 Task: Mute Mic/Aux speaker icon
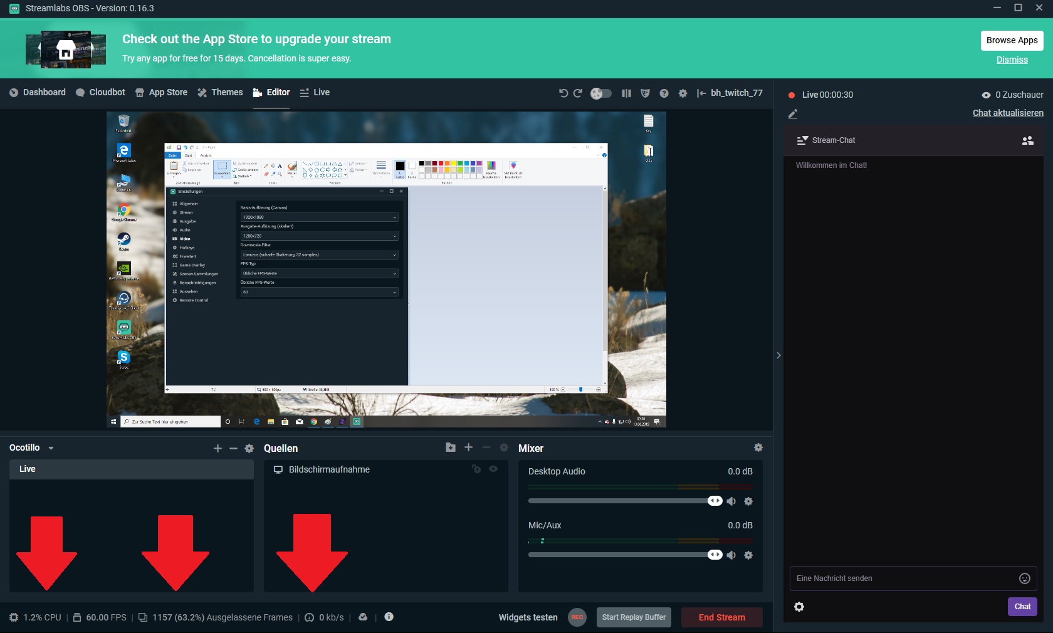[731, 555]
